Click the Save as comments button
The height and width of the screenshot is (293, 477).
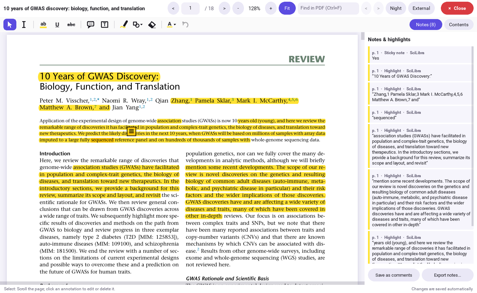pyautogui.click(x=394, y=275)
